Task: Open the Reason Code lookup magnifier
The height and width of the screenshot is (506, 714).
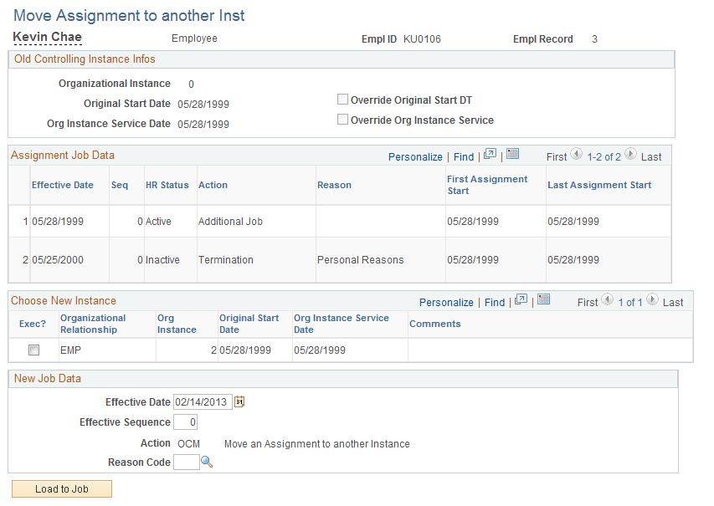Action: (208, 462)
